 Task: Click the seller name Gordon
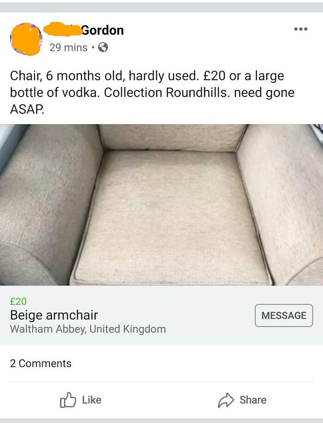coord(102,30)
